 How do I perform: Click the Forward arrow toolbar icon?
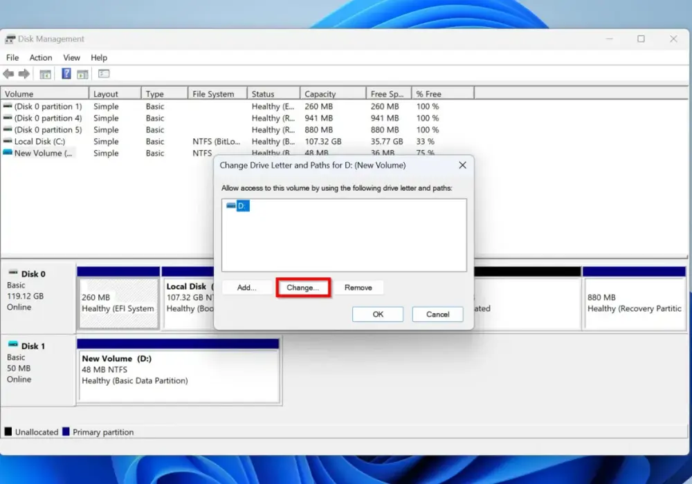pos(24,74)
